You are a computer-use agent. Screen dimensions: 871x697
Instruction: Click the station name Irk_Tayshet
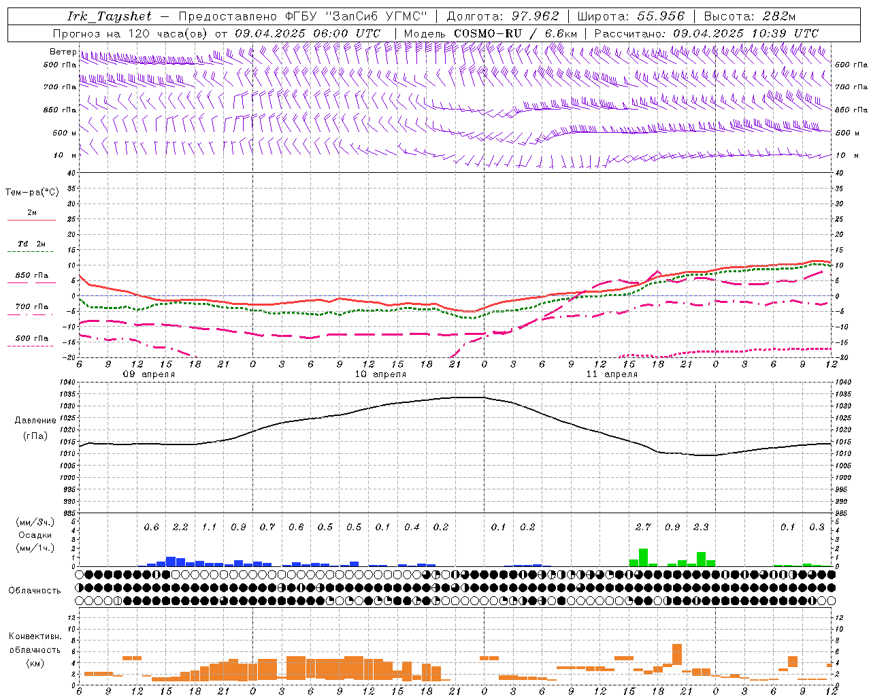click(110, 16)
